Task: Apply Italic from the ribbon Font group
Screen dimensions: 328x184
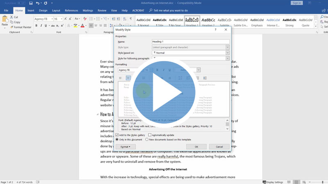Action: pos(41,25)
